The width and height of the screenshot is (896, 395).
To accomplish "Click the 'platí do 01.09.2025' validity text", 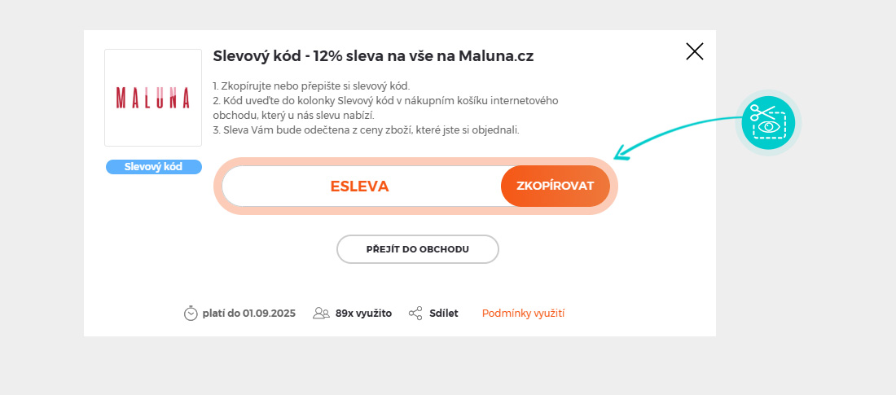I will tap(248, 314).
